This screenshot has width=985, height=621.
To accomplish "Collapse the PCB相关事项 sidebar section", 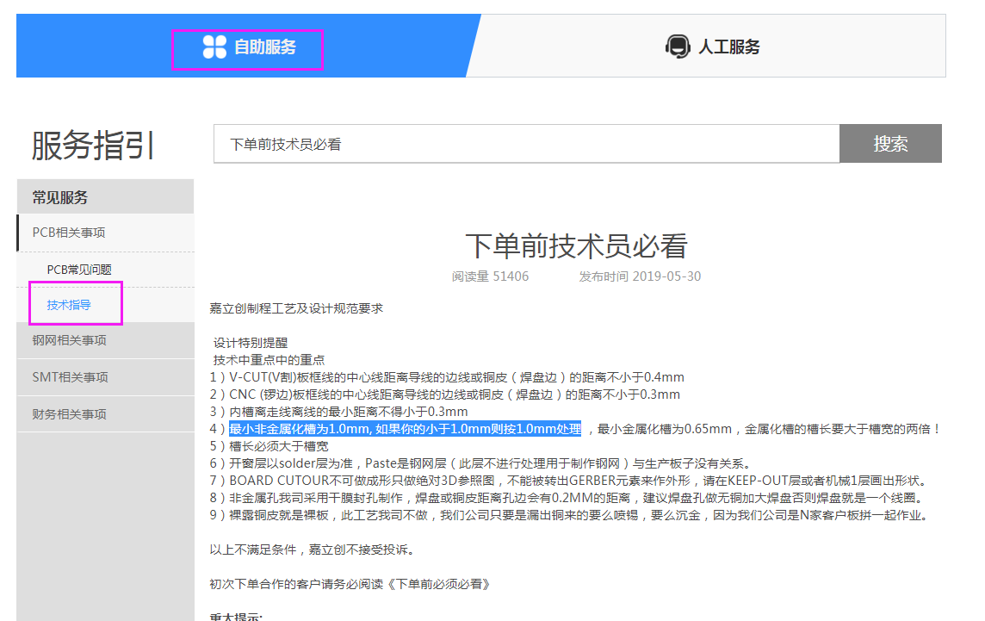I will 69,233.
